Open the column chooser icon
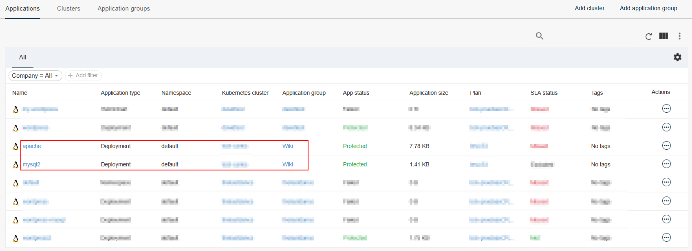This screenshot has height=251, width=692. pos(663,36)
